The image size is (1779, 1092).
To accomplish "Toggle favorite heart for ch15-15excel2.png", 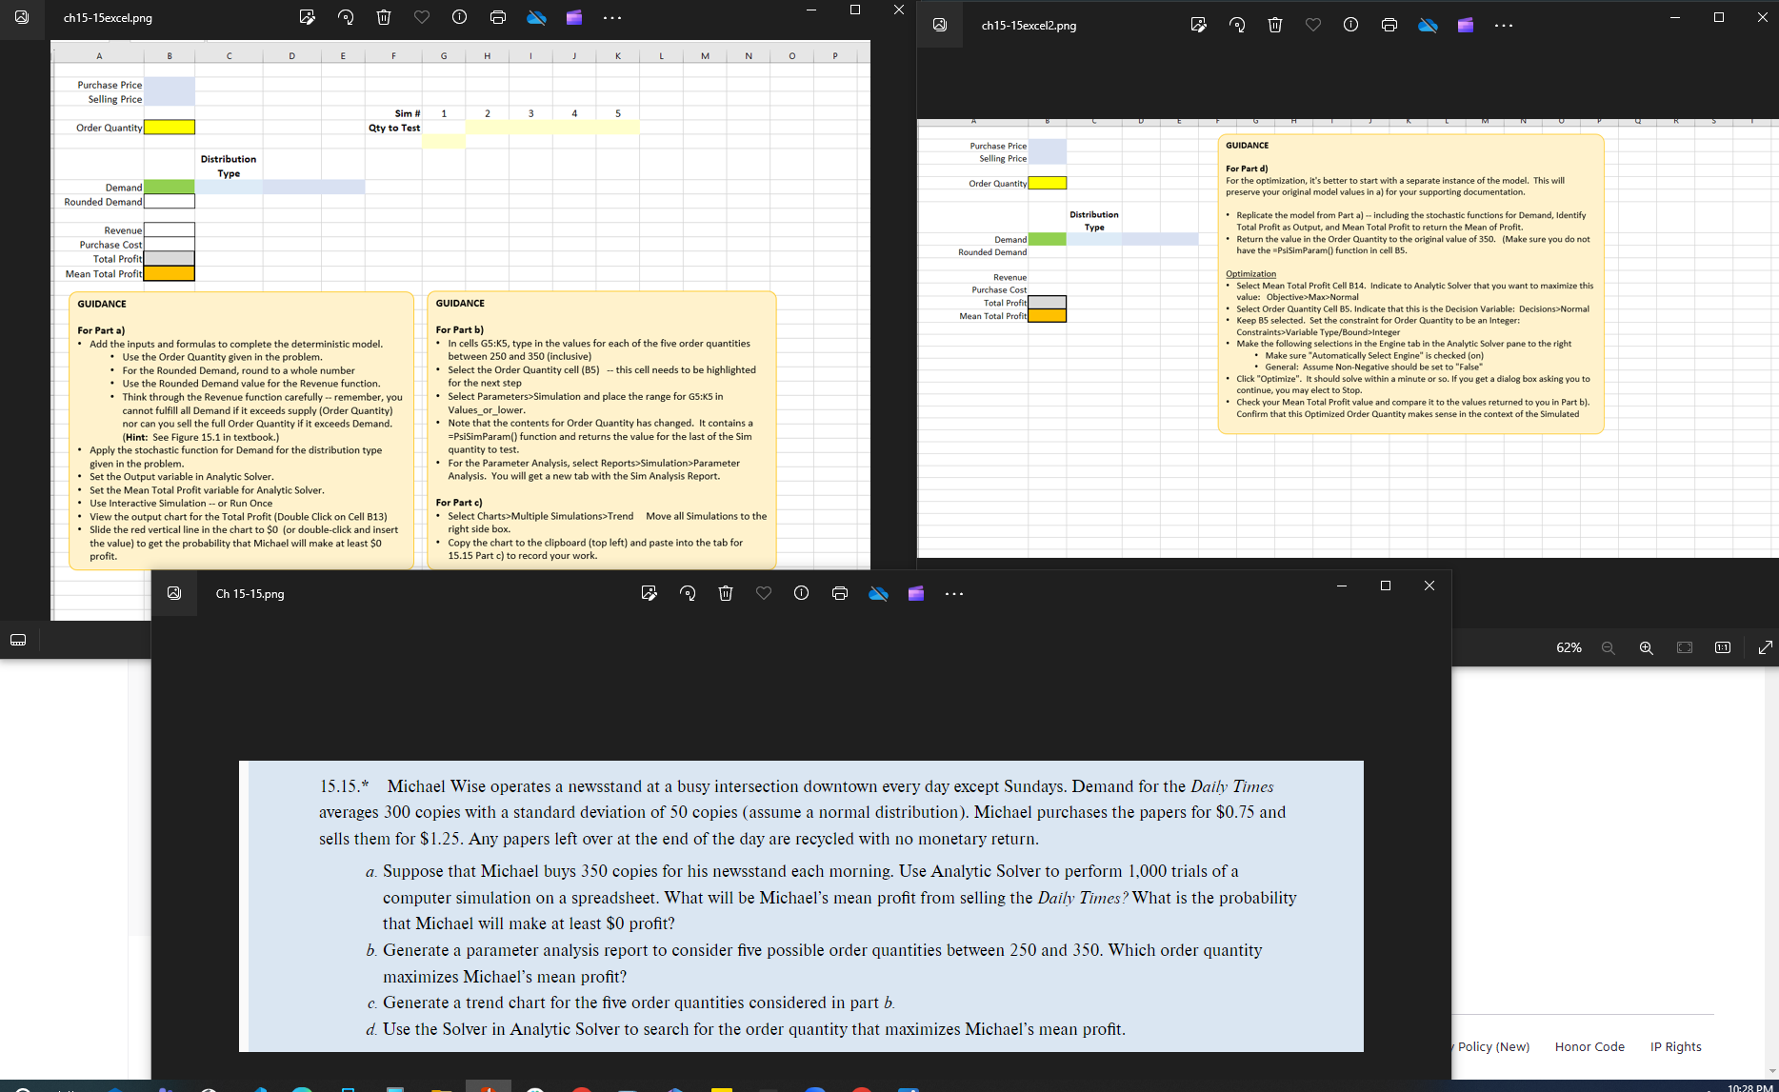I will coord(1313,26).
